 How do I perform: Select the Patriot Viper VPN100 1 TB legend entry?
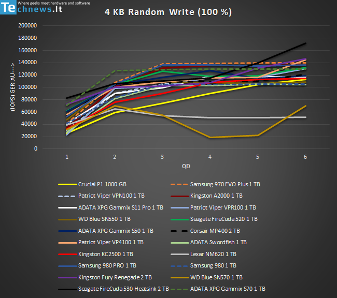(x=101, y=196)
